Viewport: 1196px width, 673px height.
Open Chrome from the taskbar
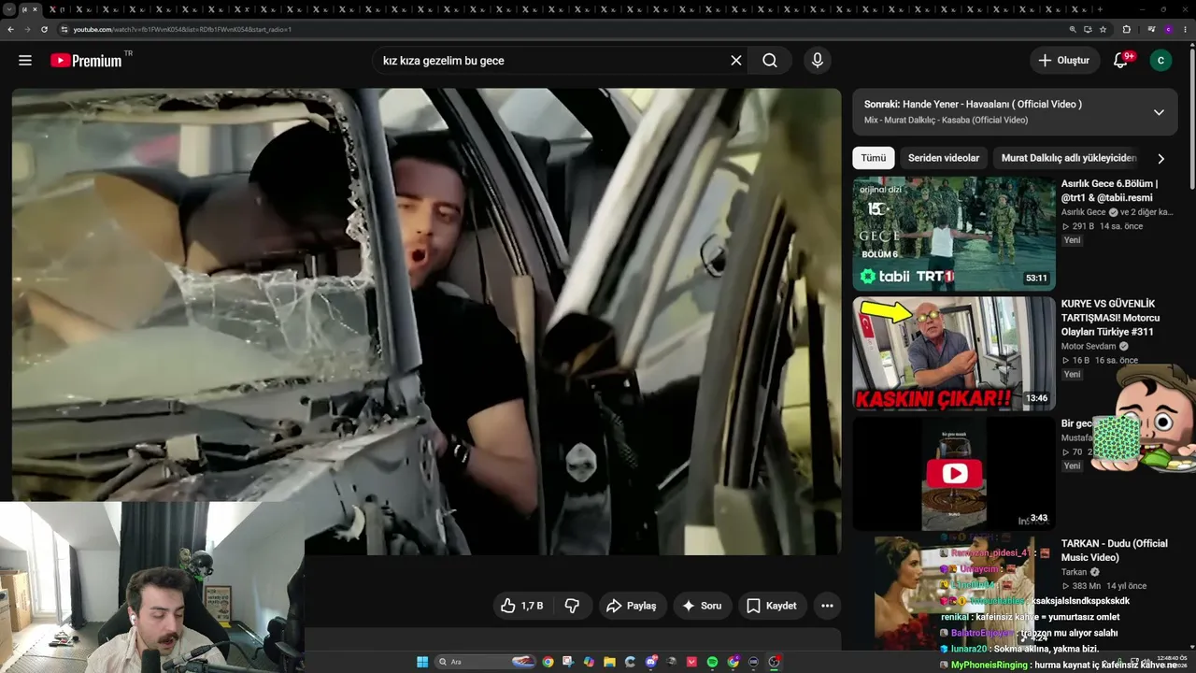(x=548, y=662)
